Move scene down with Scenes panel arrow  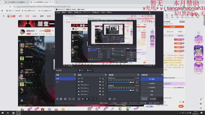74,99
